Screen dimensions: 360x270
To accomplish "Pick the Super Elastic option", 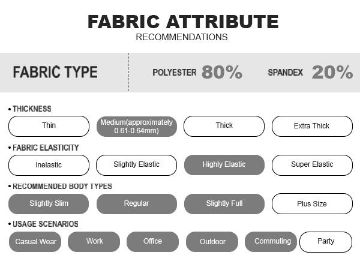I will coord(312,165).
